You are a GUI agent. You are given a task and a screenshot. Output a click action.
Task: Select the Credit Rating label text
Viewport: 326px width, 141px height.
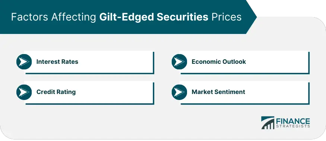pos(56,92)
